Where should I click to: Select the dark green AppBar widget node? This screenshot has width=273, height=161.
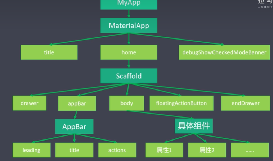74,127
